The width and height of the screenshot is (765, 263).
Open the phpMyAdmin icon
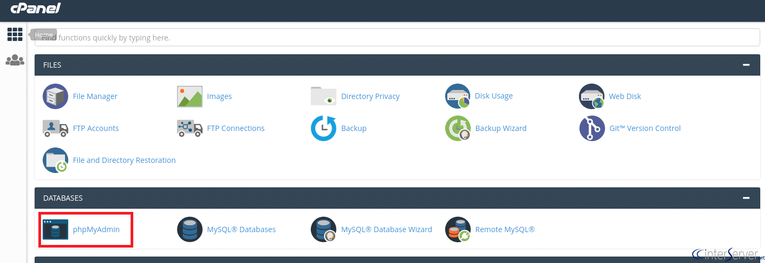pos(55,229)
